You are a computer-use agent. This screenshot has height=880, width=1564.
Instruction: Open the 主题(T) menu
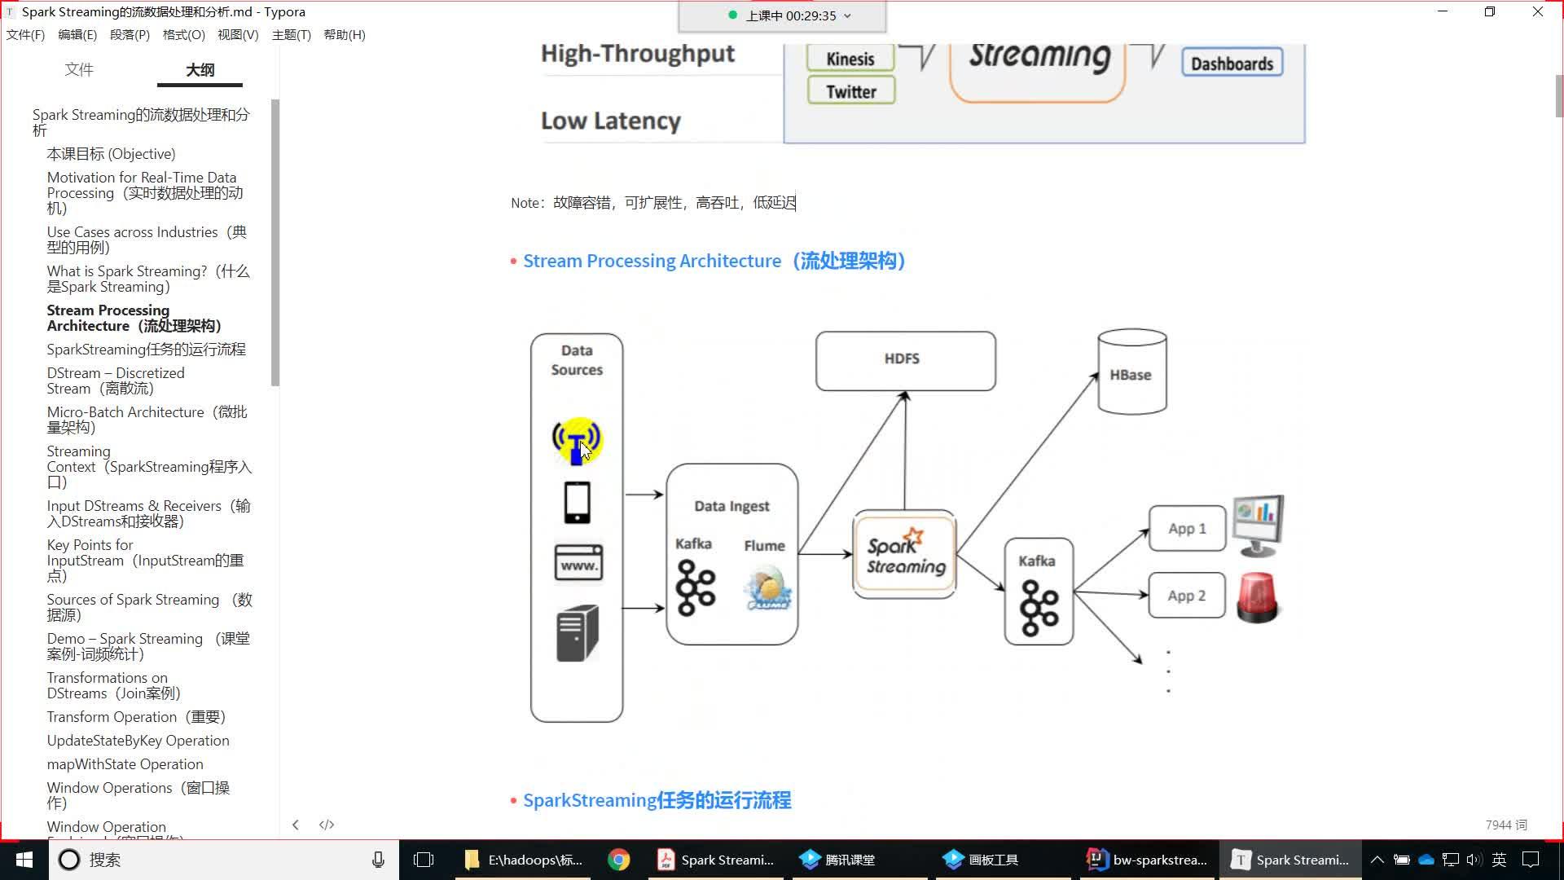click(291, 35)
